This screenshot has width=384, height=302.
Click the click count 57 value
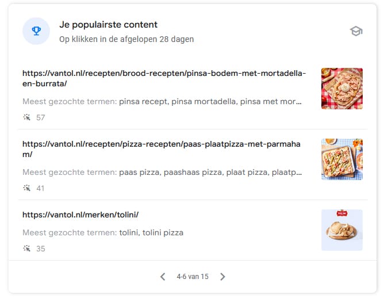pyautogui.click(x=41, y=118)
